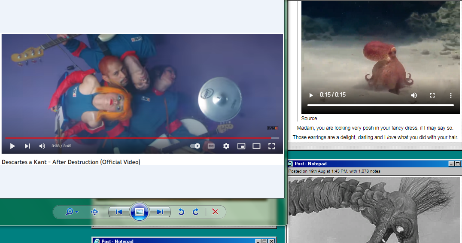The height and width of the screenshot is (243, 462).
Task: Open more options on octopus video
Action: 450,95
